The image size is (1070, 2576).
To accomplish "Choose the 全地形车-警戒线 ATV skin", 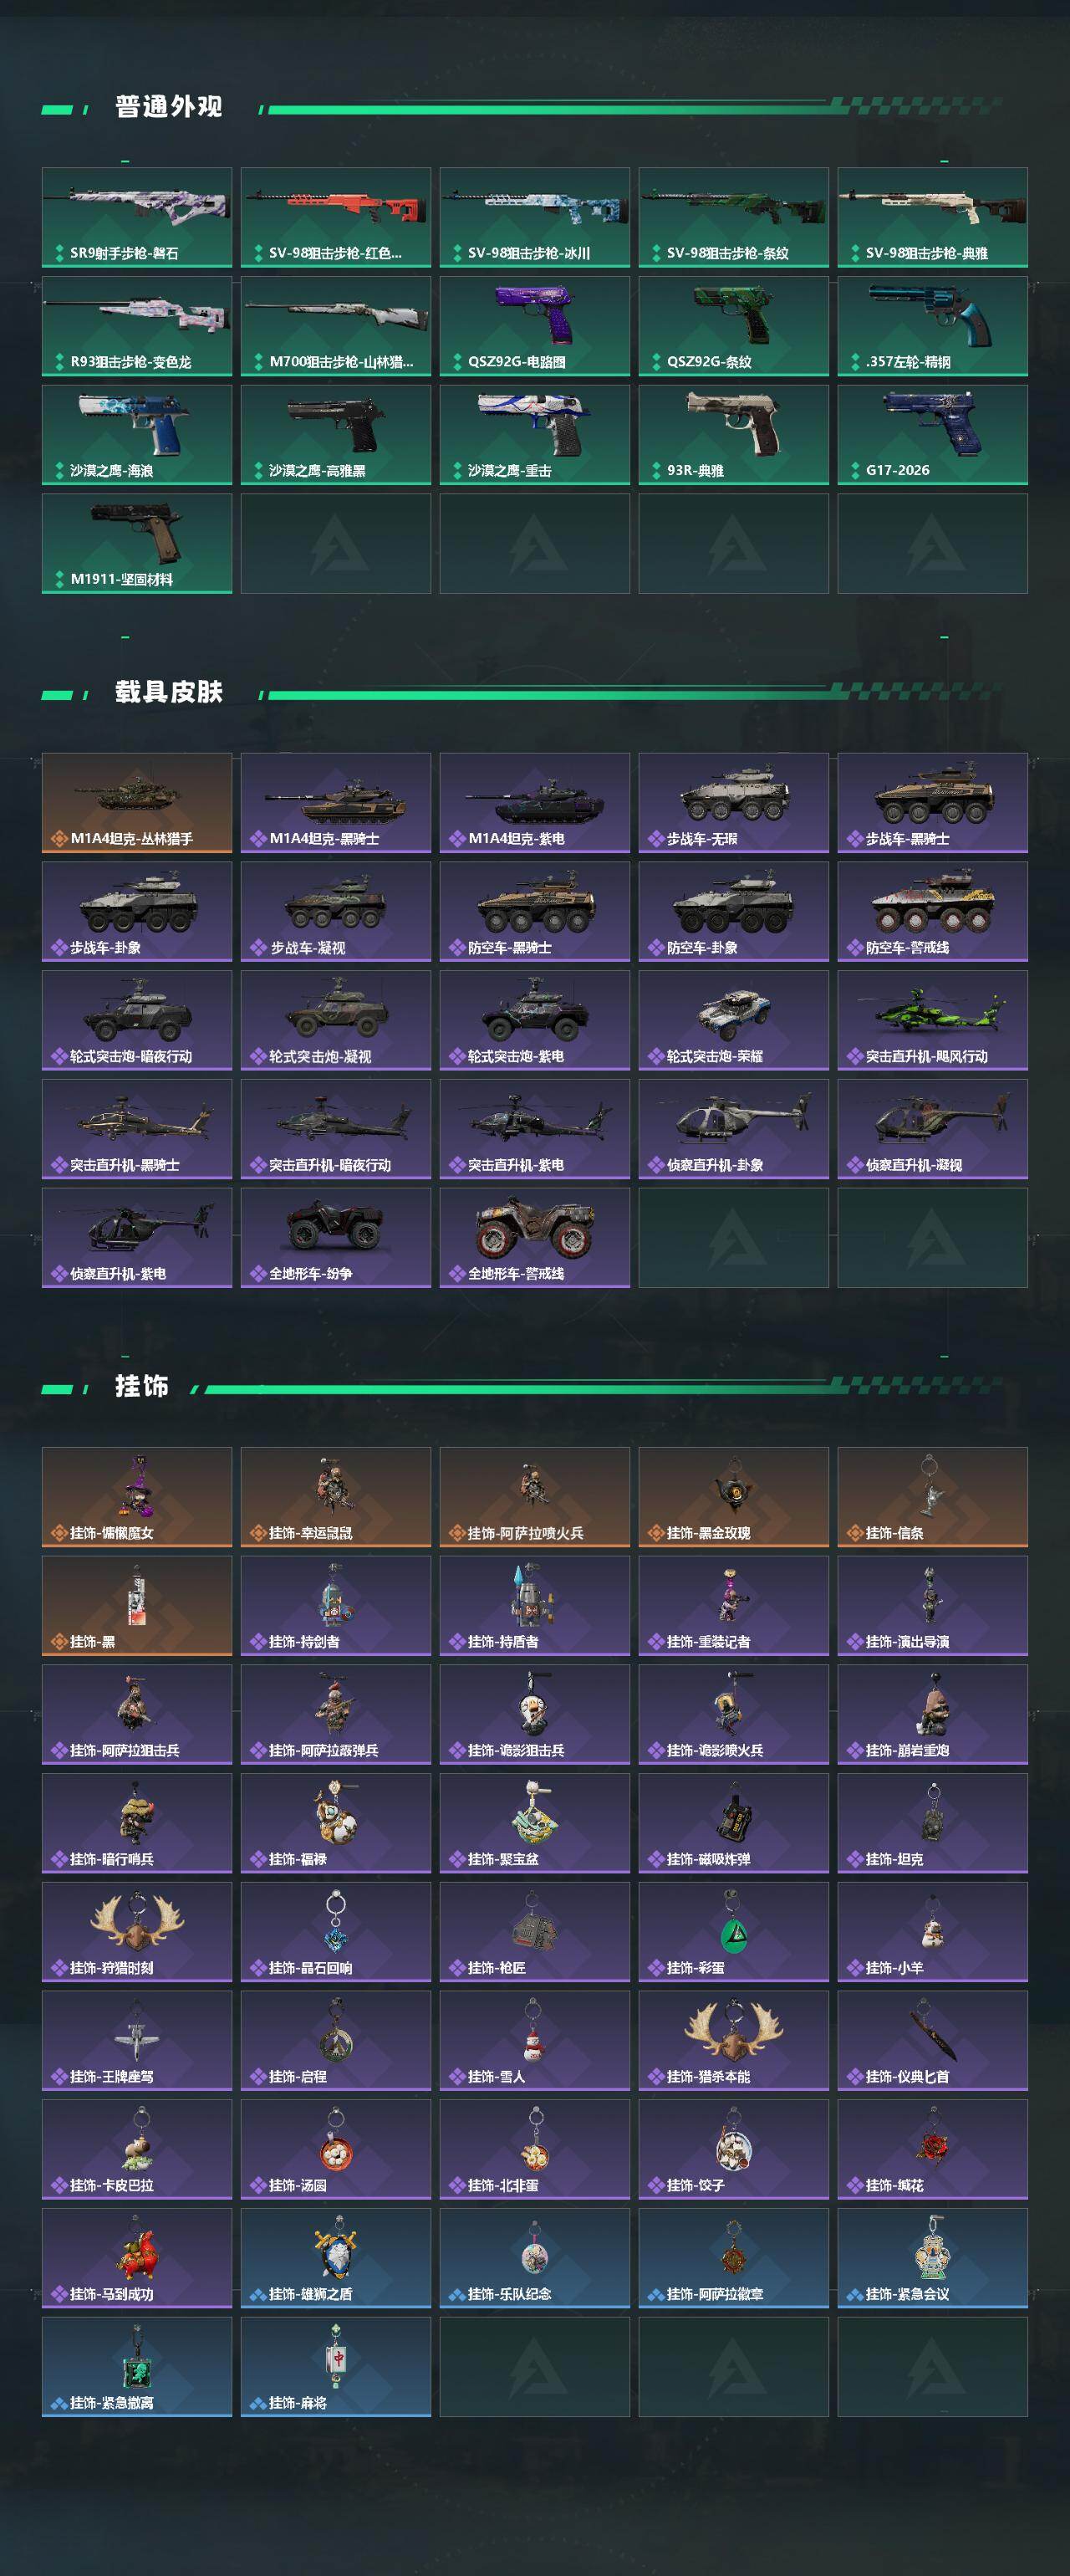I will click(534, 1237).
